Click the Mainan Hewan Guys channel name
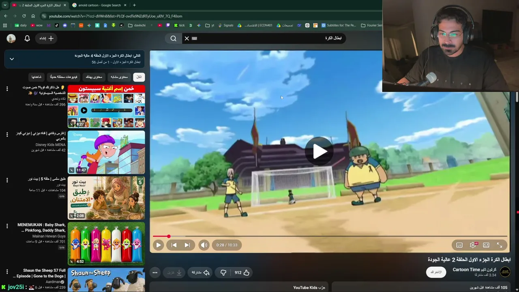 [x=49, y=236]
